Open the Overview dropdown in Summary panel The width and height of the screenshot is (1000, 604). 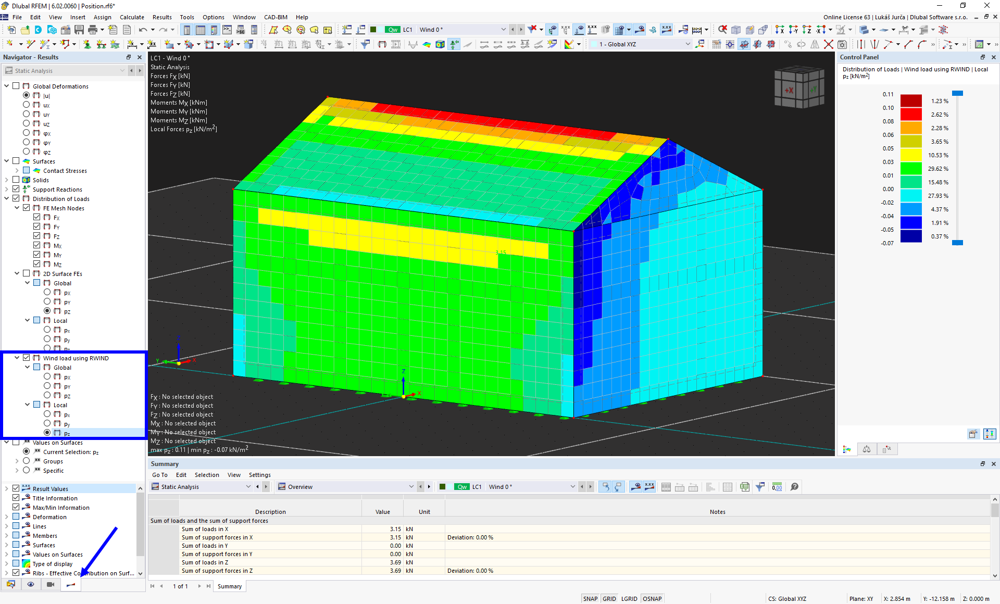point(411,487)
